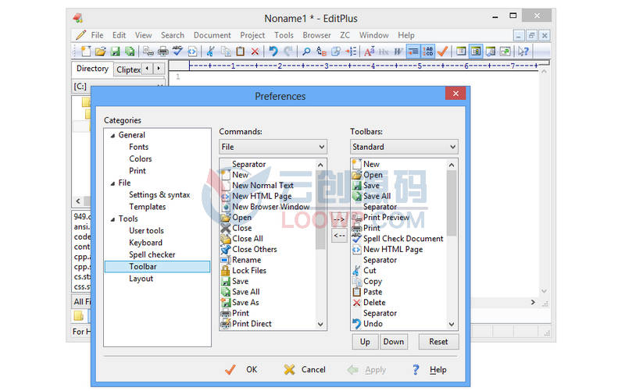The width and height of the screenshot is (625, 391).
Task: Click Copy icon in main toolbar
Action: (226, 52)
